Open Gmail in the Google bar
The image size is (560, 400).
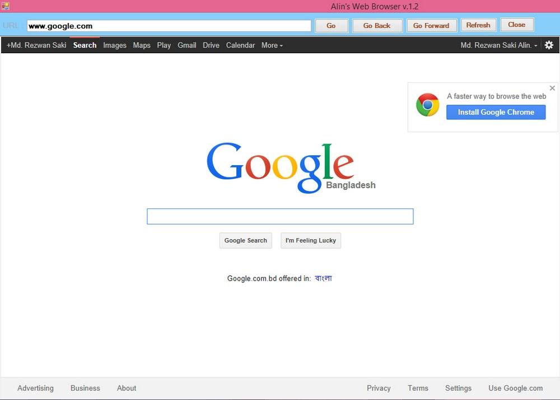click(x=187, y=45)
